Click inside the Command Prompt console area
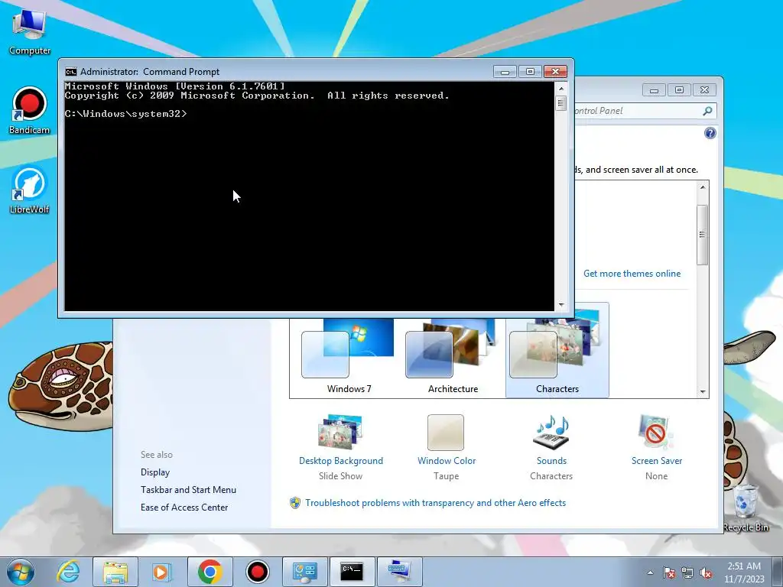The image size is (783, 587). [x=309, y=196]
